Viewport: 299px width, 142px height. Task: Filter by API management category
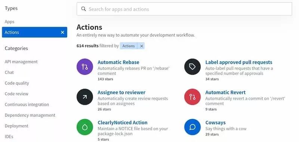click(21, 62)
